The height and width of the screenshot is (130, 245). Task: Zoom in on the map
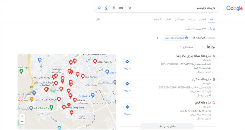(x=22, y=116)
